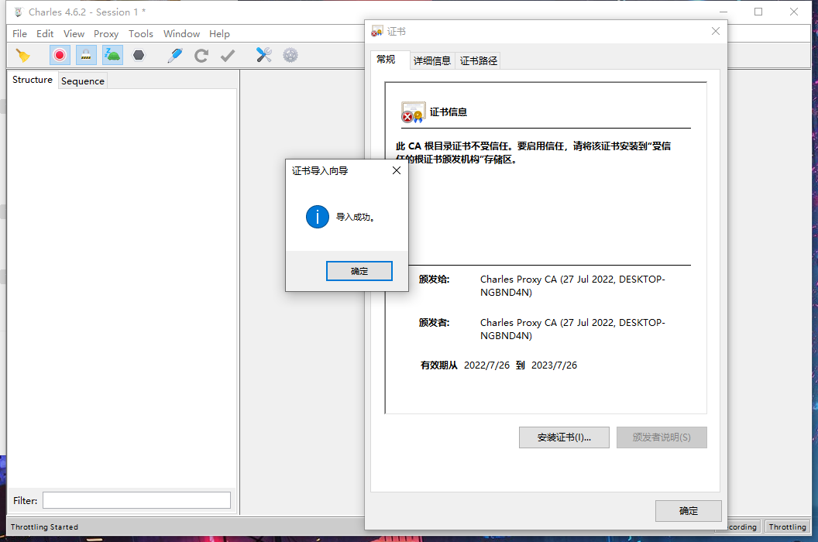The width and height of the screenshot is (818, 542).
Task: Click the checkmark validate icon
Action: pyautogui.click(x=228, y=55)
